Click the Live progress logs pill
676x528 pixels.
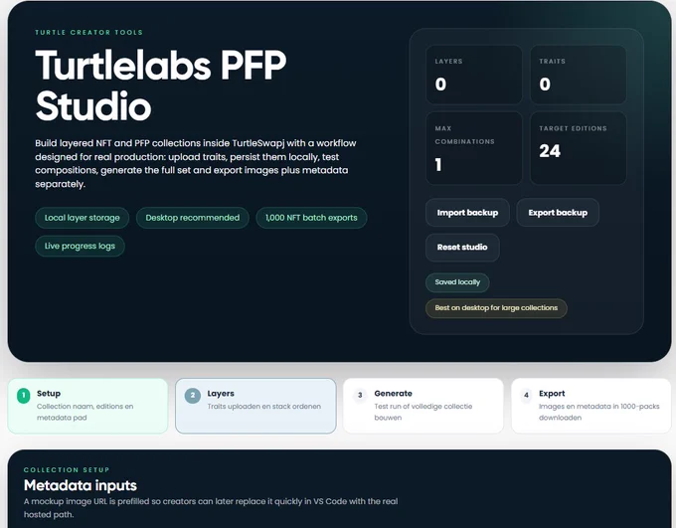(x=80, y=246)
